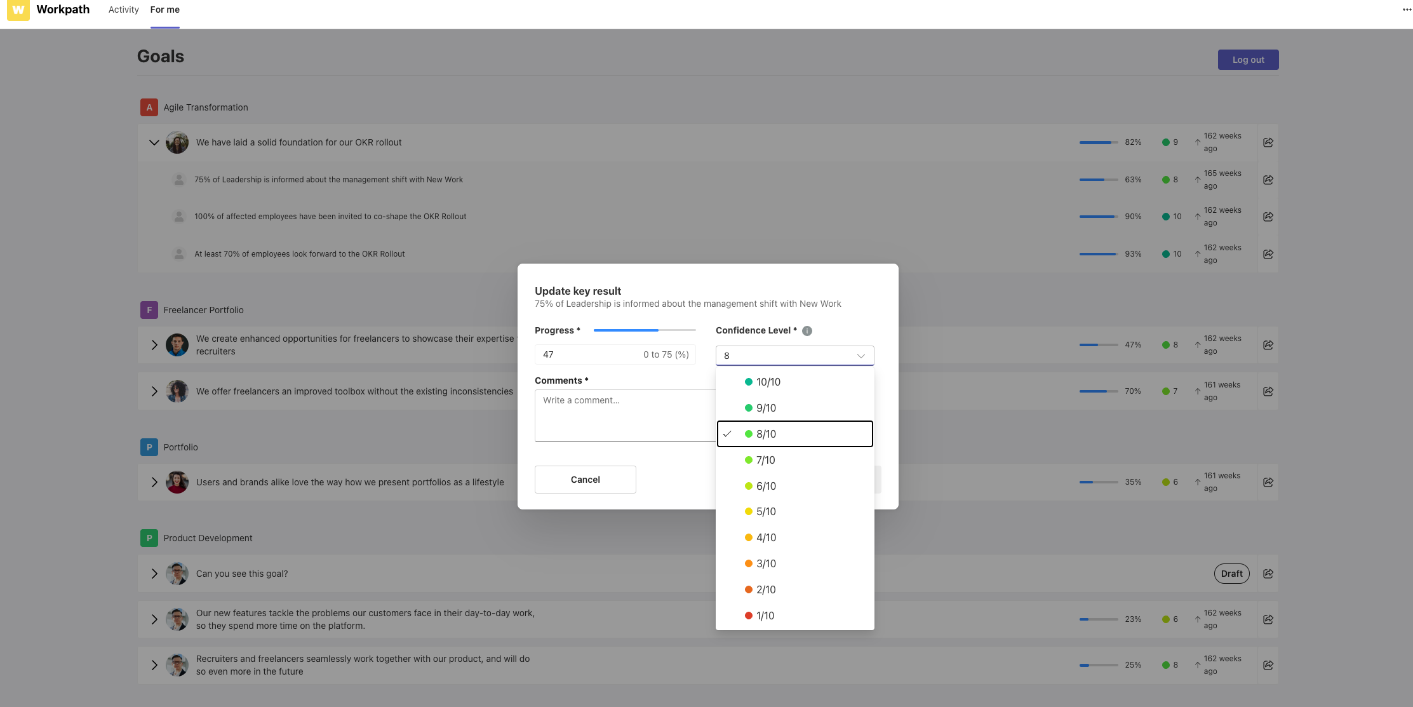Screen dimensions: 1413x707
Task: Select 5/10 confidence level
Action: [x=794, y=511]
